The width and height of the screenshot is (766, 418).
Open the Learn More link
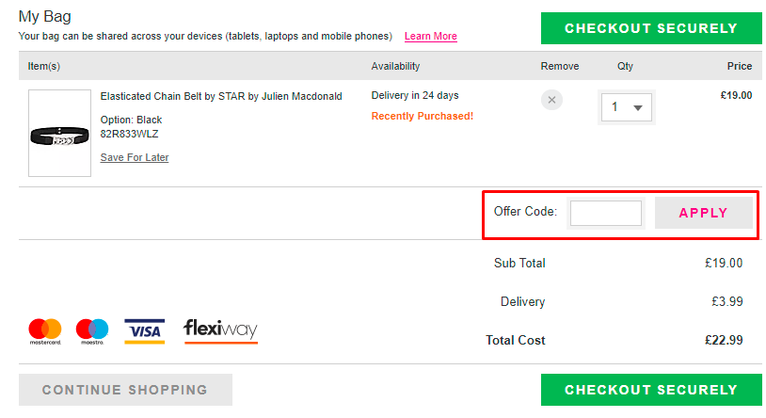pyautogui.click(x=431, y=37)
